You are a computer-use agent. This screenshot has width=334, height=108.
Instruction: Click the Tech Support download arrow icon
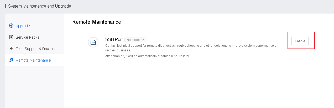point(11,49)
